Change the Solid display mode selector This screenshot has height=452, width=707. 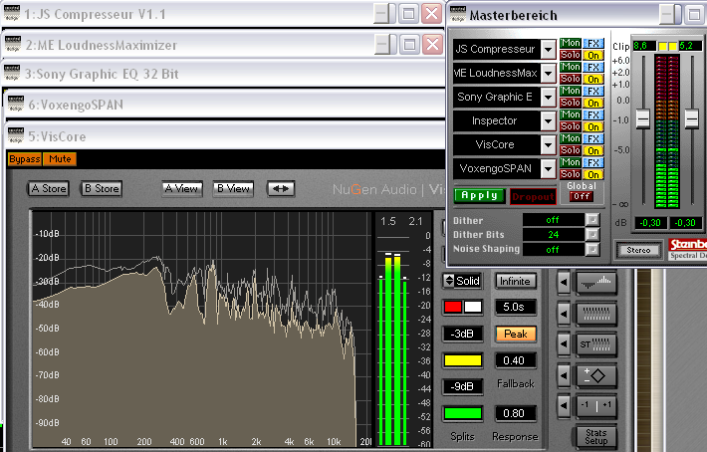tap(462, 281)
